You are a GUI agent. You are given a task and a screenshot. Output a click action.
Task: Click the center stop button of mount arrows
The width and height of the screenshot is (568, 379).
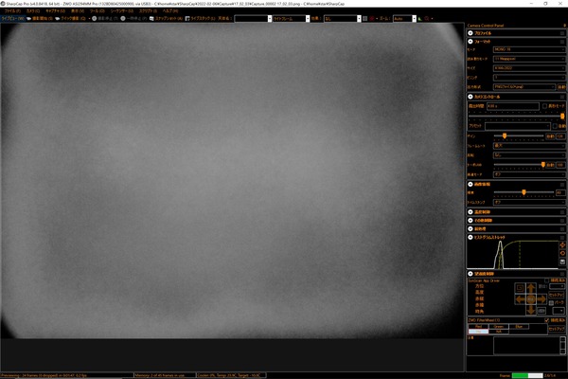pyautogui.click(x=531, y=299)
